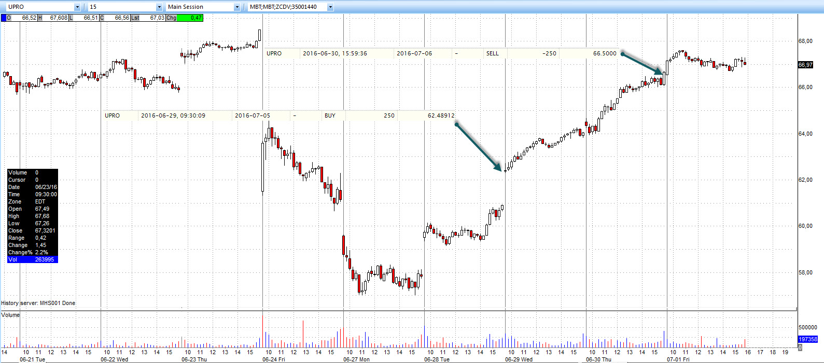This screenshot has width=824, height=363.
Task: Click the Date 06/23/16 row in data box
Action: pos(33,187)
